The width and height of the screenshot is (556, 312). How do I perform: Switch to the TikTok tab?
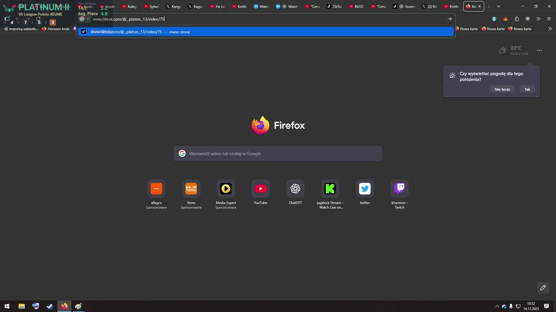(334, 6)
